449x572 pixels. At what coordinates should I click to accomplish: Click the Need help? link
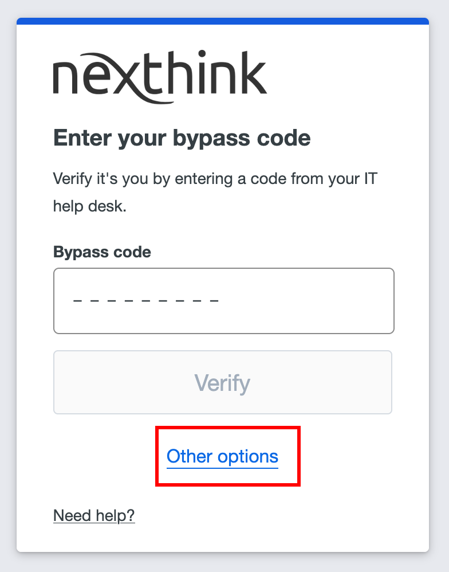tap(94, 515)
